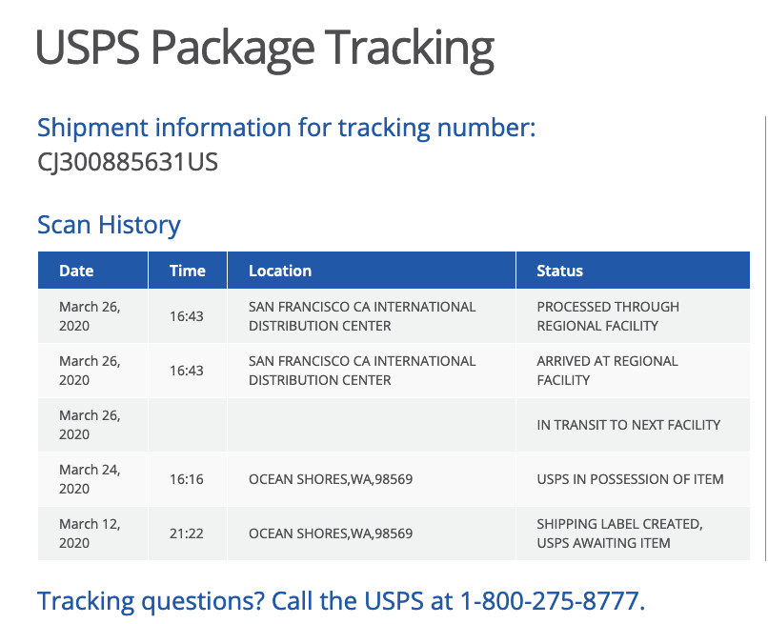768x624 pixels.
Task: Click the 21:22 time cell
Action: [188, 533]
